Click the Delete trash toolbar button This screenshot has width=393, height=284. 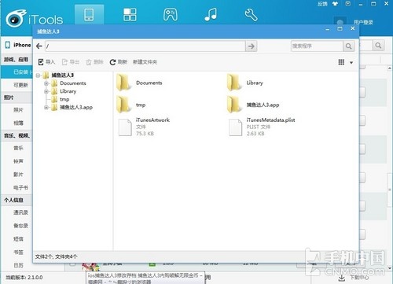coord(94,62)
